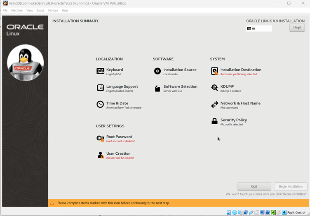Click the USB status icon in VirtualBox bar
The height and width of the screenshot is (216, 310).
251,212
